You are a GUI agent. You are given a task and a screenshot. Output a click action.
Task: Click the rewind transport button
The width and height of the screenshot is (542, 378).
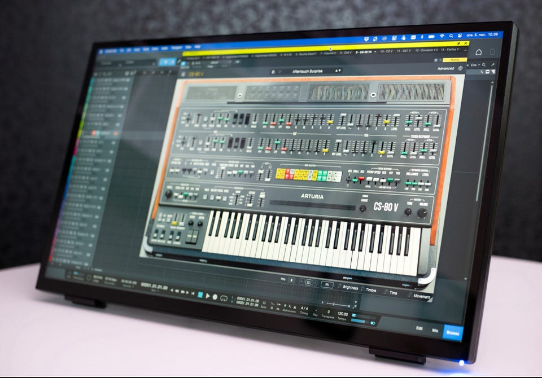(177, 291)
